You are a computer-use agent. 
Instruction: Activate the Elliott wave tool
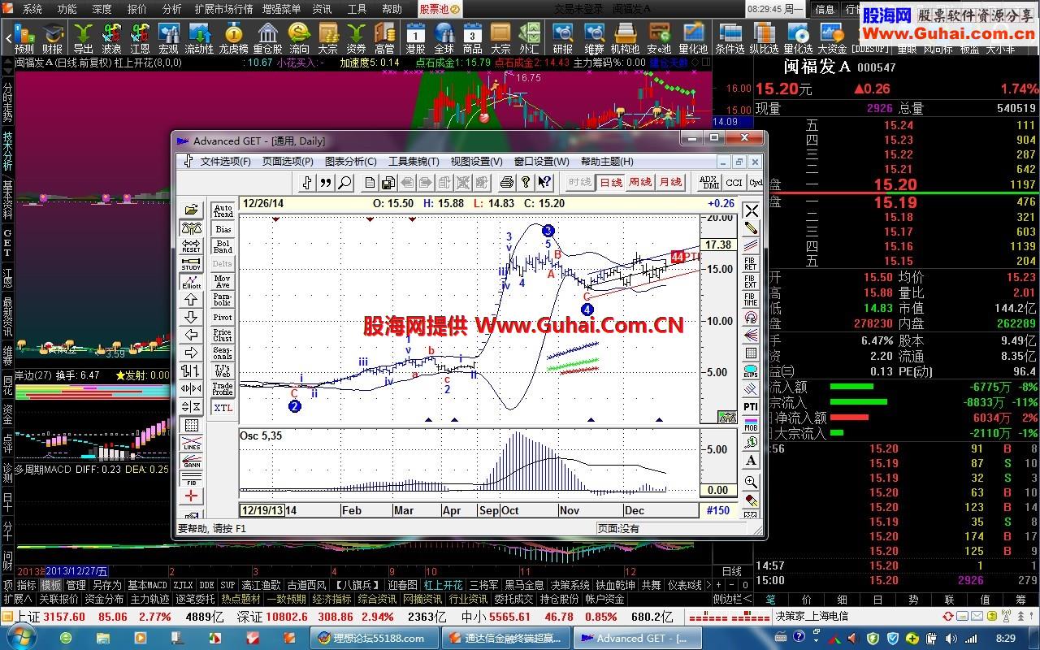[x=191, y=282]
